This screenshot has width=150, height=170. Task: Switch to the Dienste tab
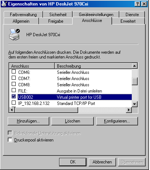(132, 15)
